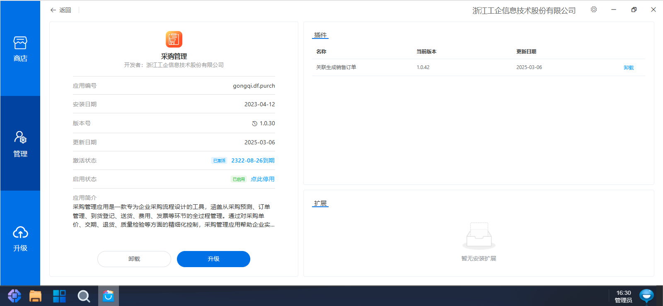This screenshot has width=663, height=306.
Task: Click the gongqi.df.purch app code
Action: coord(254,86)
